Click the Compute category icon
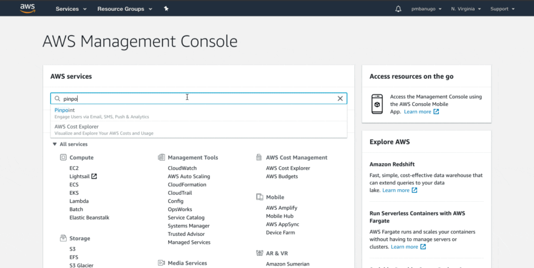534x268 pixels. tap(63, 158)
